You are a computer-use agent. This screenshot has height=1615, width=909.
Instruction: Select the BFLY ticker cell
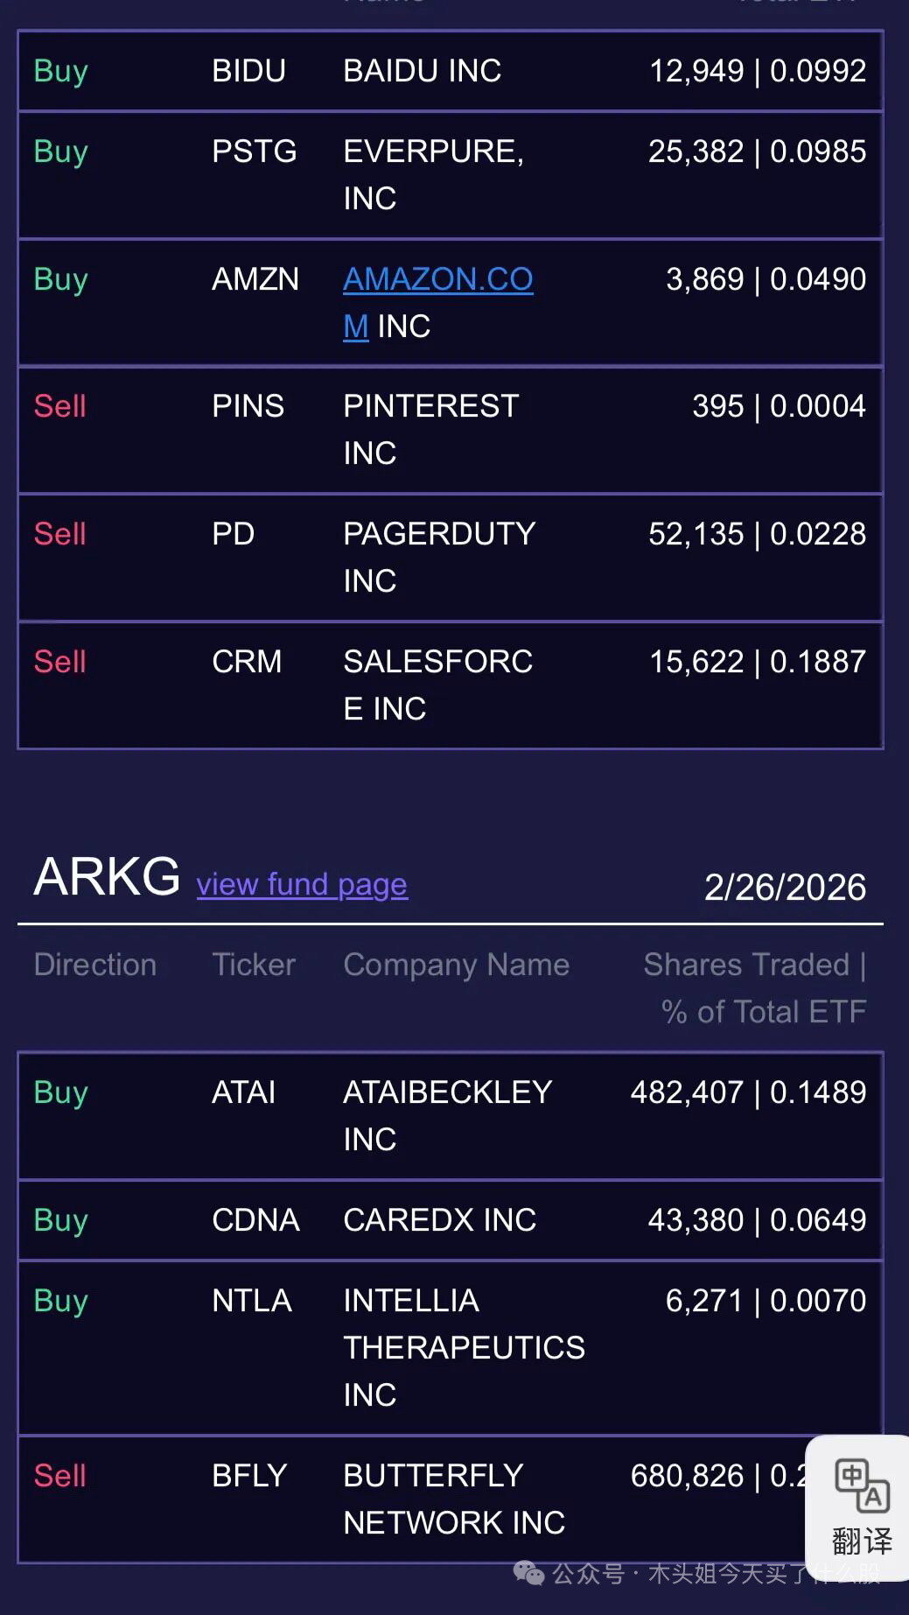click(249, 1476)
